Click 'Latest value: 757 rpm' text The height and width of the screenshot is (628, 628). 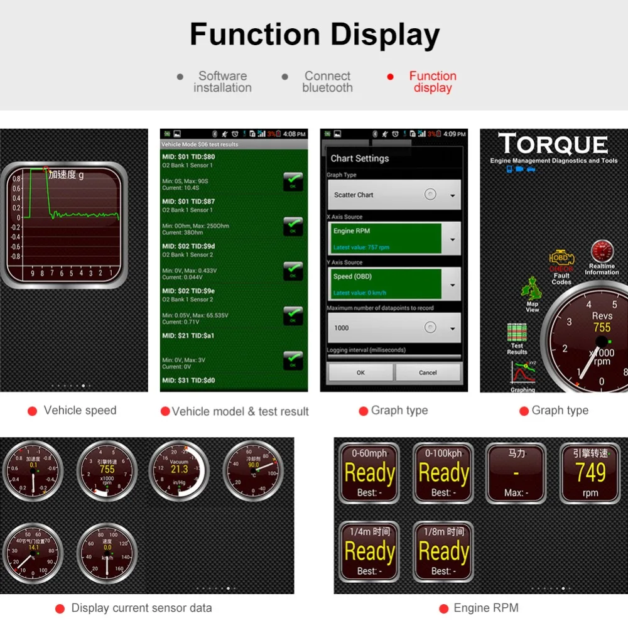(361, 247)
